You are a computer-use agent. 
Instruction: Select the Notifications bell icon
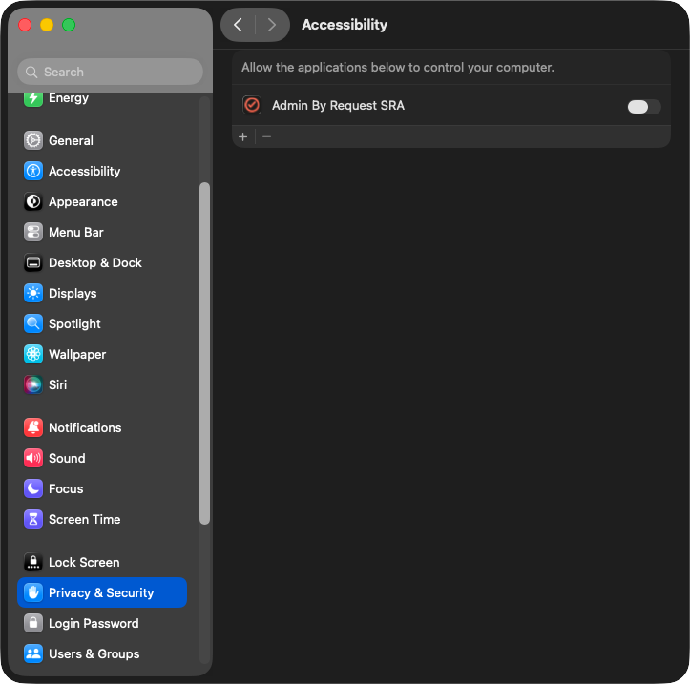click(33, 427)
